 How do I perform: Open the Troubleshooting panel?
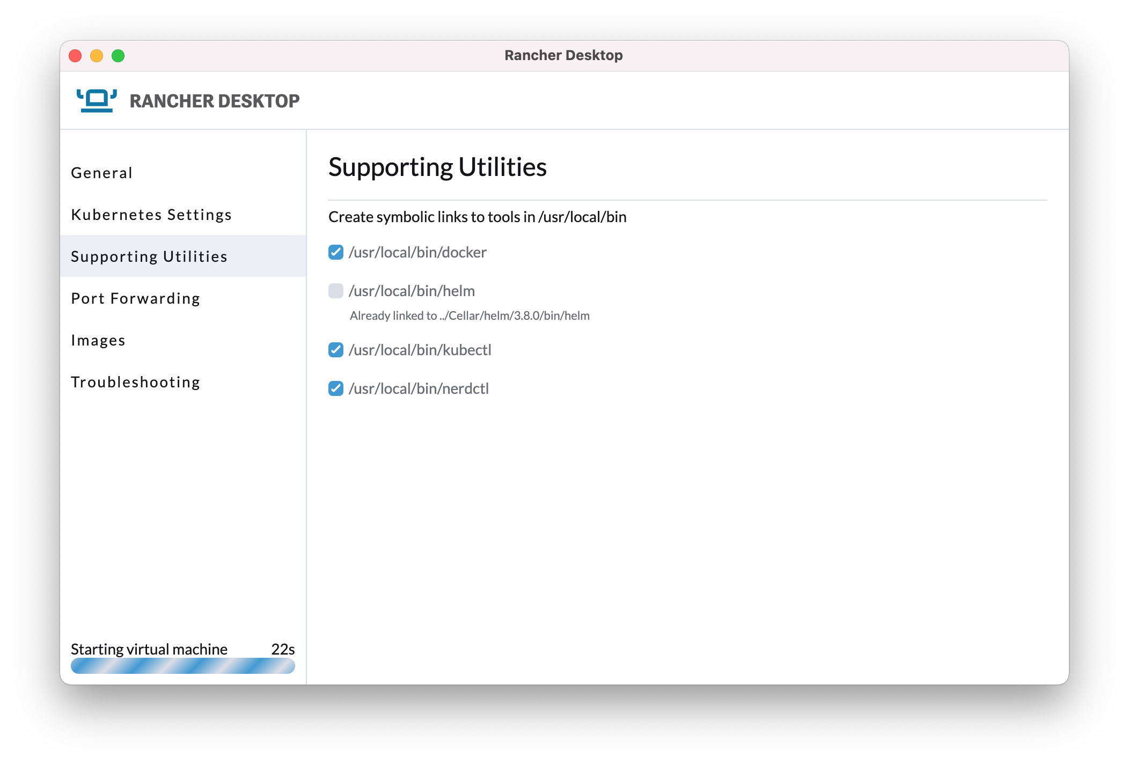pos(136,381)
